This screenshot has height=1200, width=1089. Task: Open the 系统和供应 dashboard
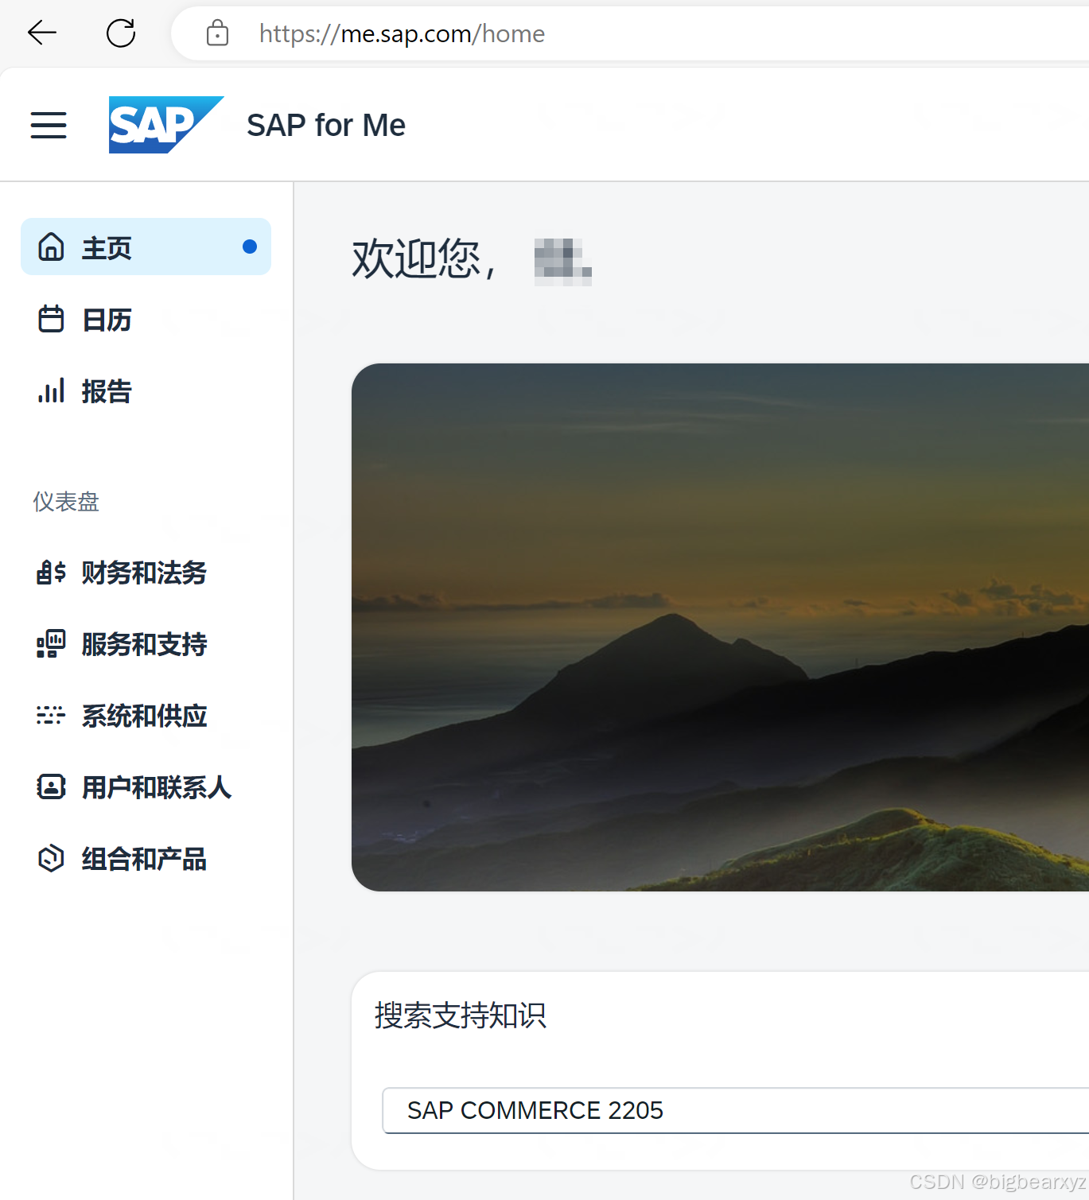click(x=146, y=716)
